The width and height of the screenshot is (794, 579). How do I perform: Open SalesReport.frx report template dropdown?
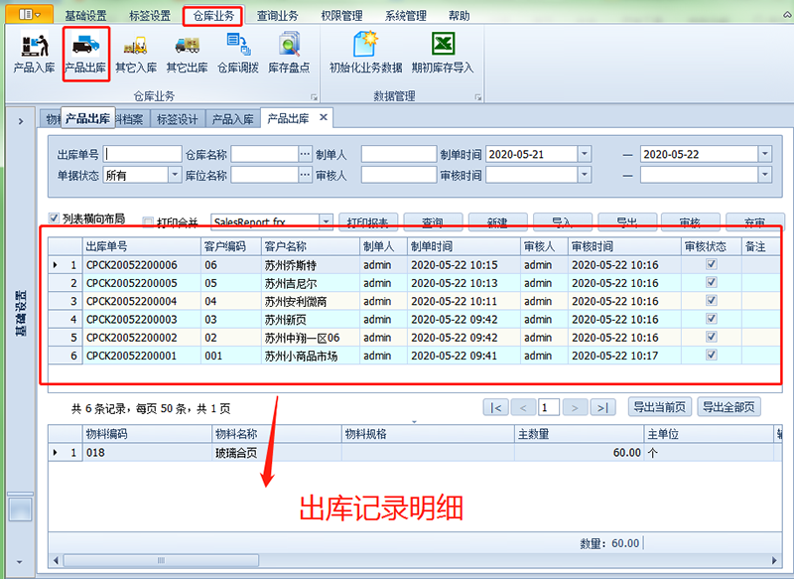(x=327, y=221)
